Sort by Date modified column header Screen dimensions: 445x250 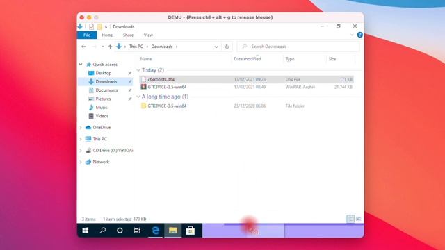[248, 59]
